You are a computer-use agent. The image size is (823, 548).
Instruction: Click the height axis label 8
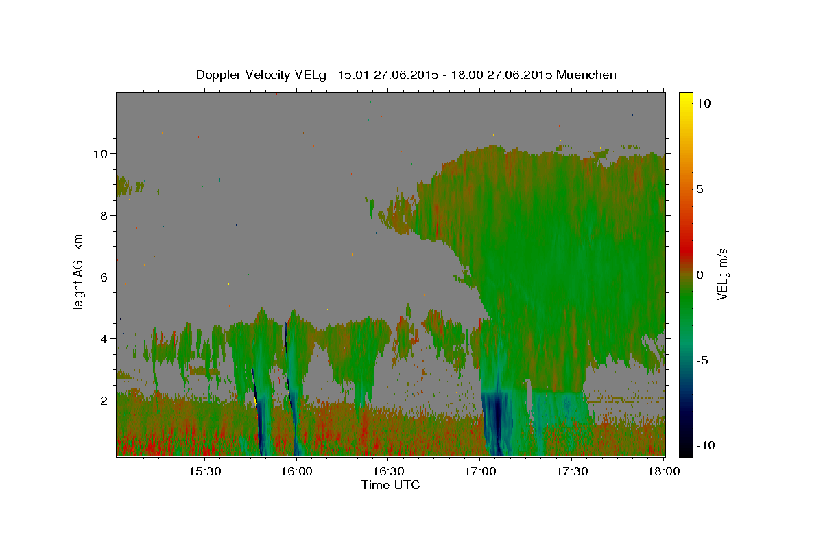click(104, 216)
